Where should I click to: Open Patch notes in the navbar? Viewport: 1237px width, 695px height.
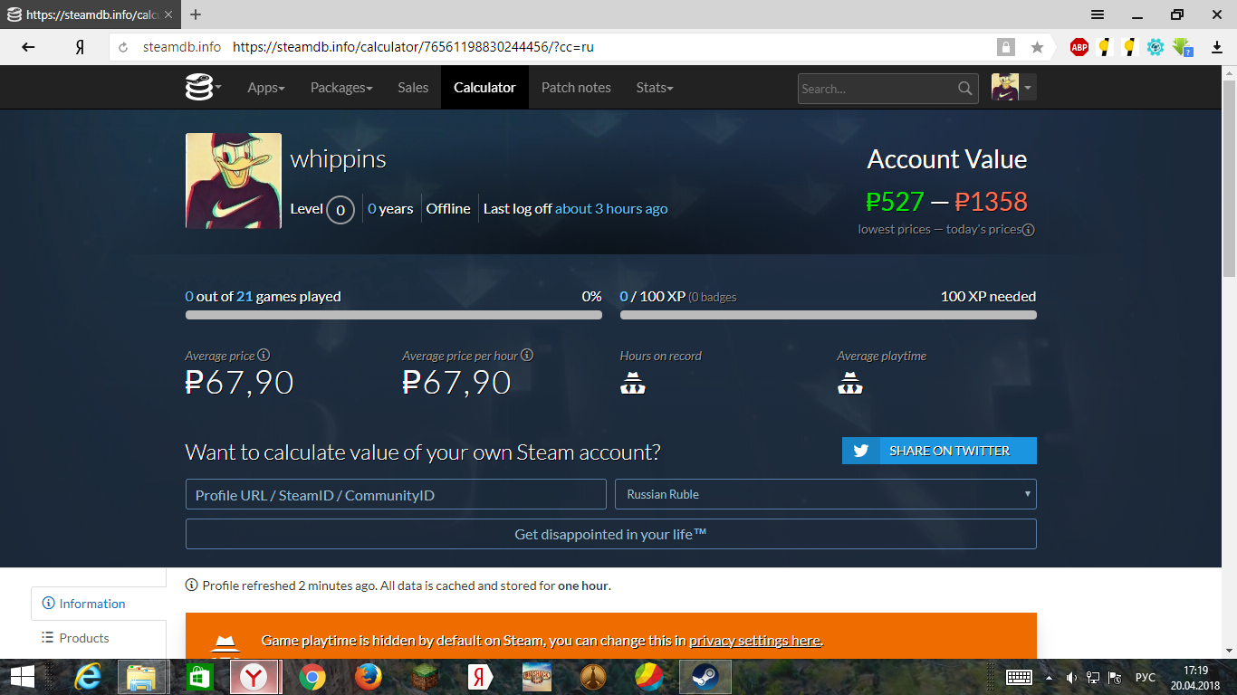(576, 88)
